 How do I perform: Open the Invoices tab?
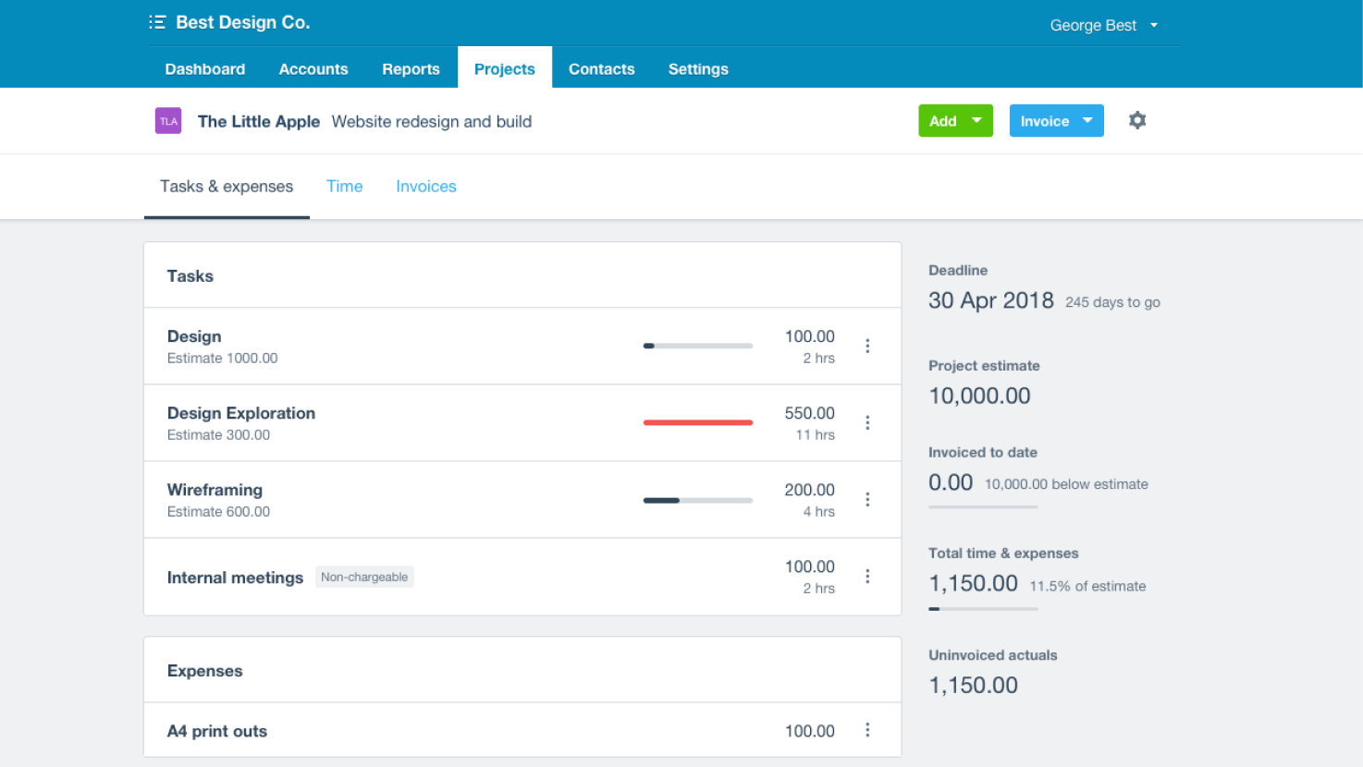(425, 186)
